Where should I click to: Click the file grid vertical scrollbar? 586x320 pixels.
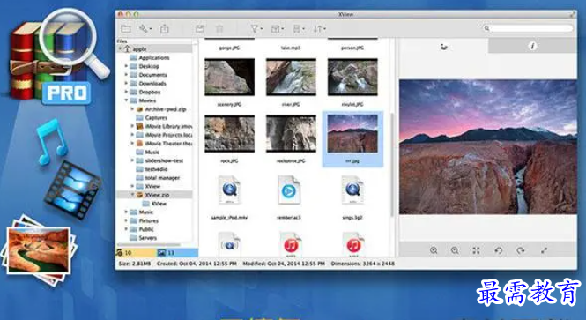pyautogui.click(x=392, y=165)
